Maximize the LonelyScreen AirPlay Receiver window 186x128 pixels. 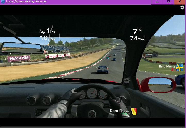tap(168, 2)
